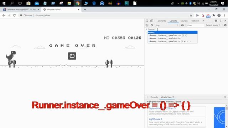Select the highlighted 'Runner' autocomplete suggestion
This screenshot has width=228, height=128.
tap(172, 32)
